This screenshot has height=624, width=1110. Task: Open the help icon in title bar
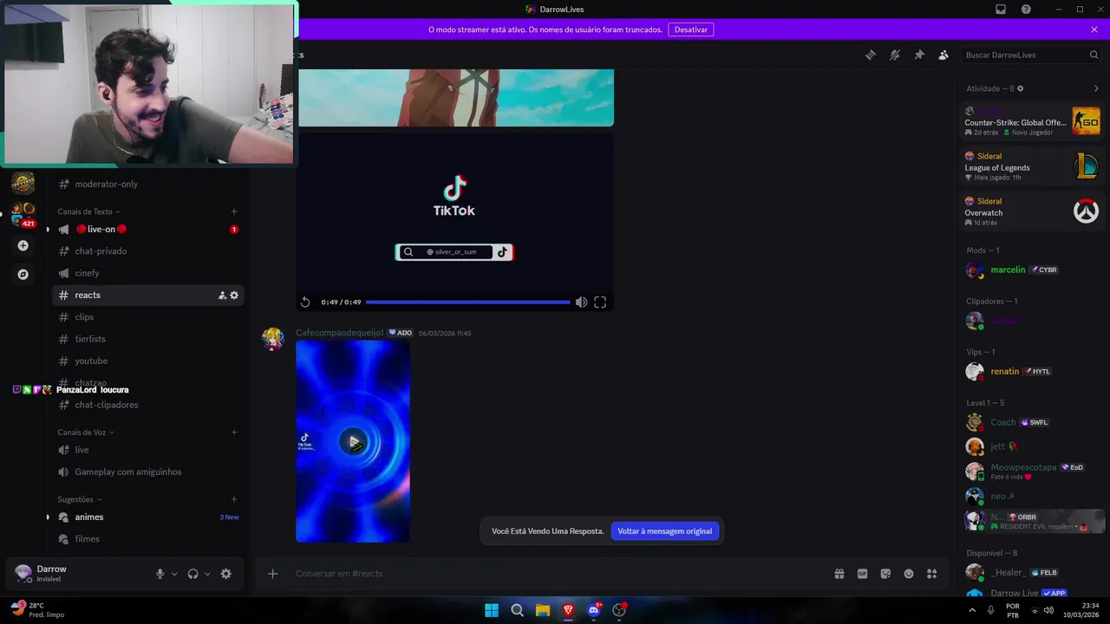[1026, 10]
